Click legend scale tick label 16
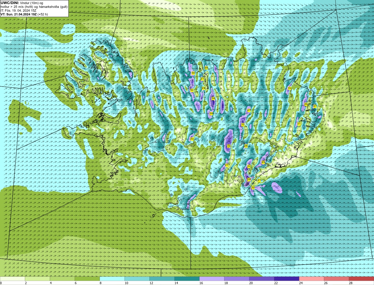374x285 pixels. pos(201,283)
